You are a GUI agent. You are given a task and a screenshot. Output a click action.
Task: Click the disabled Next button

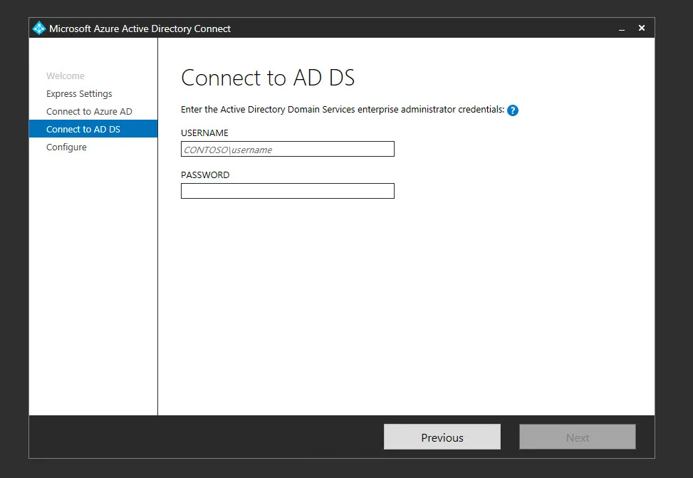click(577, 437)
